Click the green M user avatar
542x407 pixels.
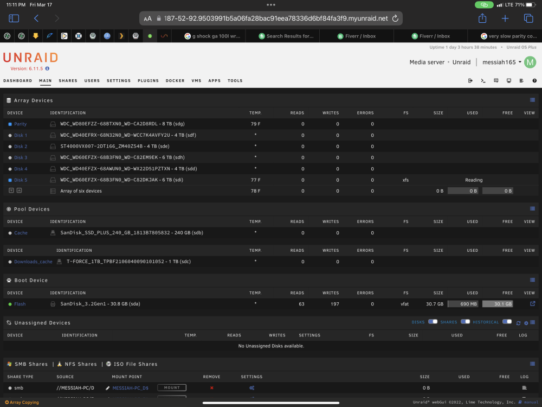[x=530, y=62]
